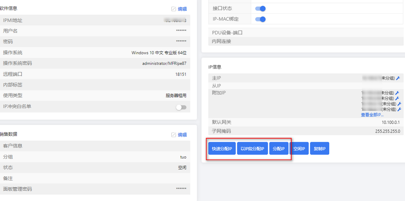Toggle the IP-MAC绑定 switch
The image size is (405, 201).
260,19
